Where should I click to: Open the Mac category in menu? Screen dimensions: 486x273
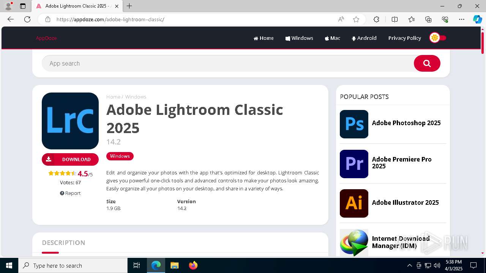pyautogui.click(x=333, y=38)
